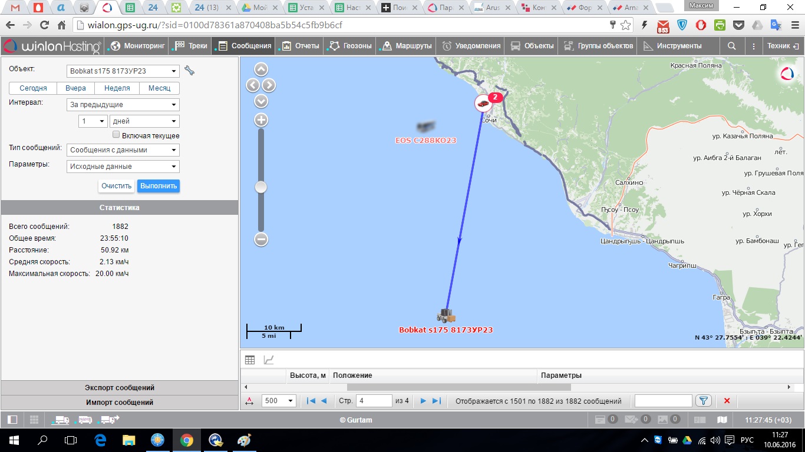Select the "Вчера" interval option
Screen dimensions: 805x452
(x=75, y=88)
